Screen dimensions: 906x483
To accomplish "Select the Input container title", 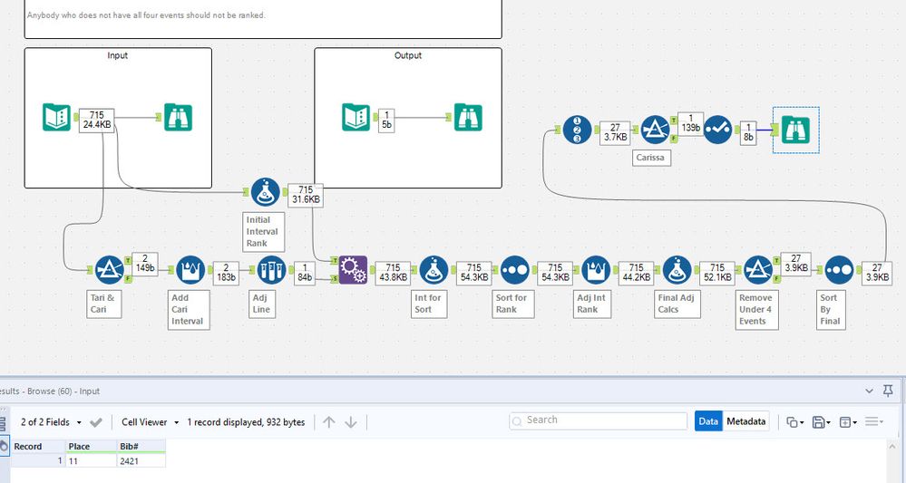I will pos(117,55).
